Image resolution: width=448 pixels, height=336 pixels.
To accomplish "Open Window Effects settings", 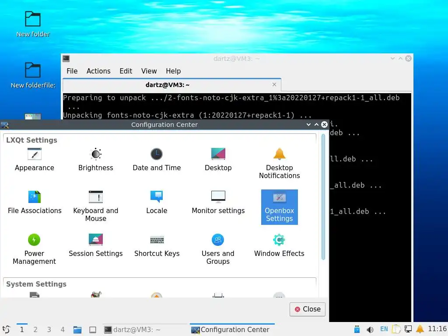I will coord(279,245).
